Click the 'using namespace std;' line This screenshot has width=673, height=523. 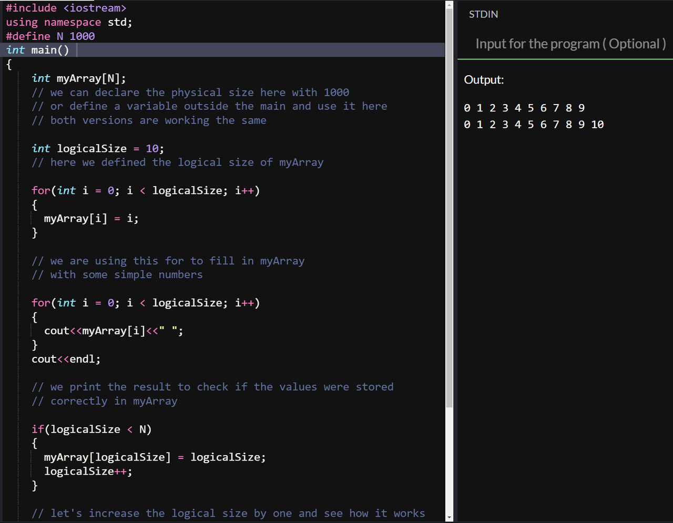69,22
